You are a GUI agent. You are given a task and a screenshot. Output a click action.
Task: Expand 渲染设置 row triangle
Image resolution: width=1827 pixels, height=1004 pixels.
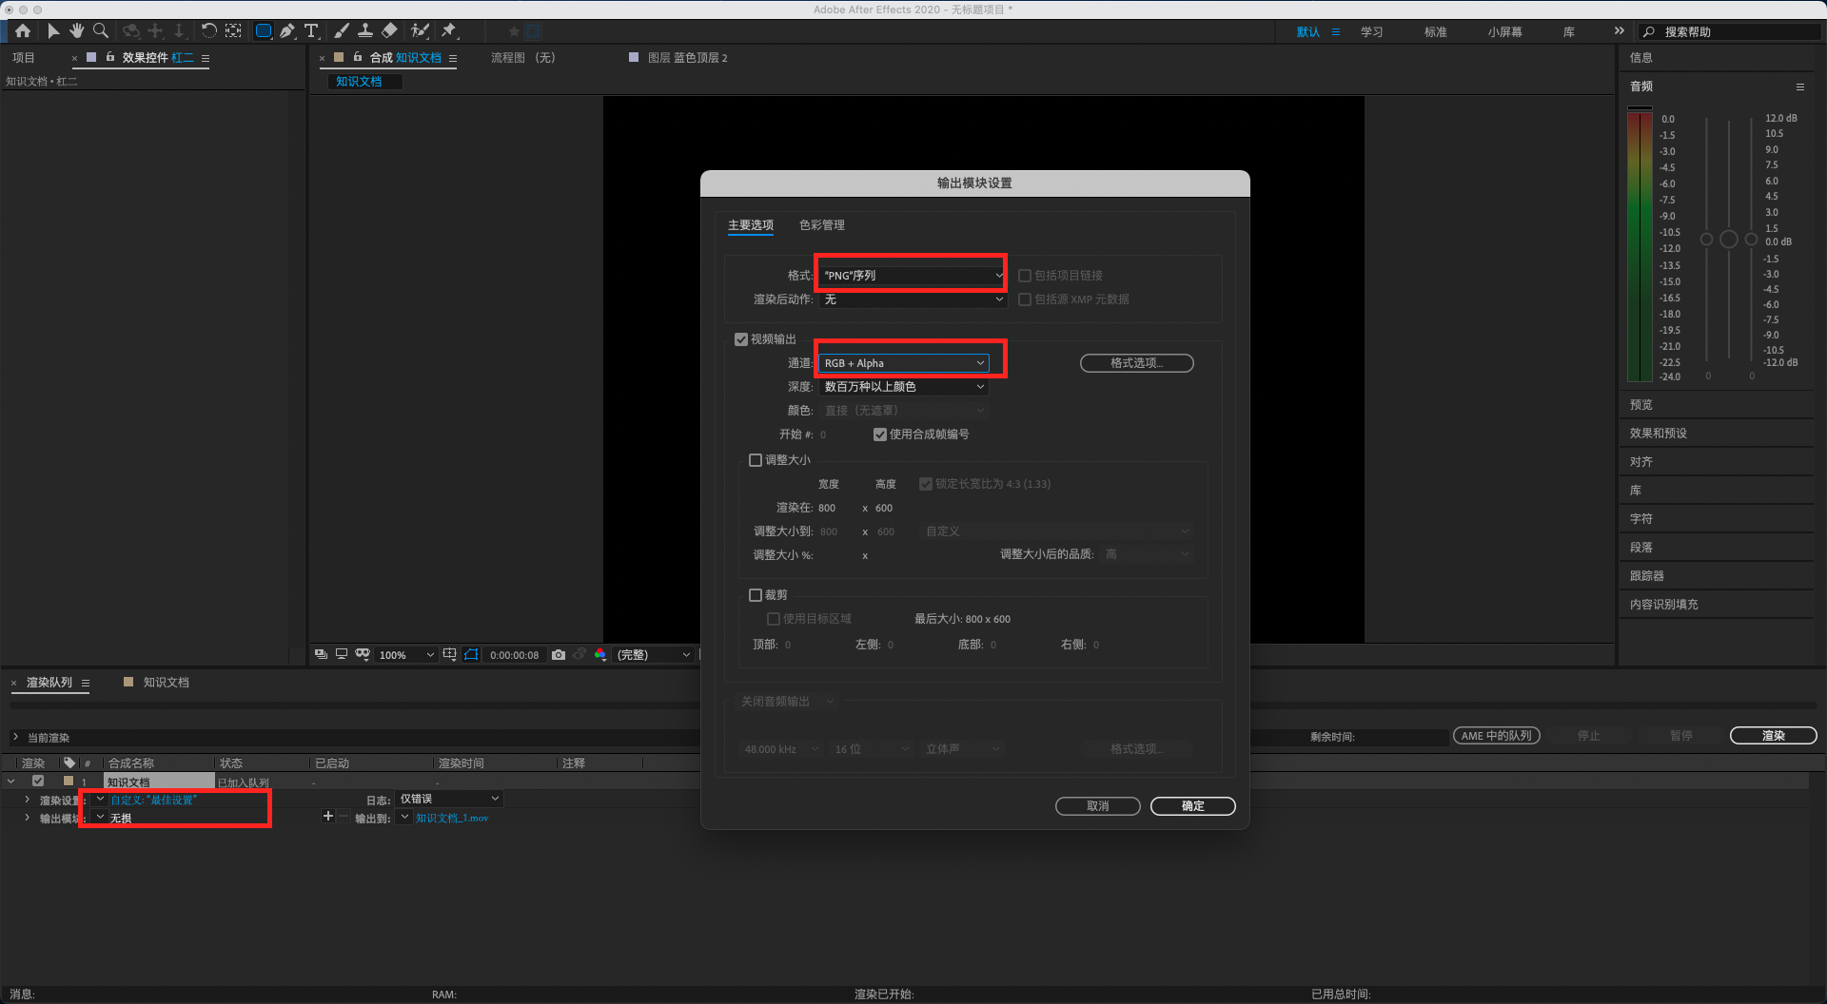pyautogui.click(x=27, y=801)
